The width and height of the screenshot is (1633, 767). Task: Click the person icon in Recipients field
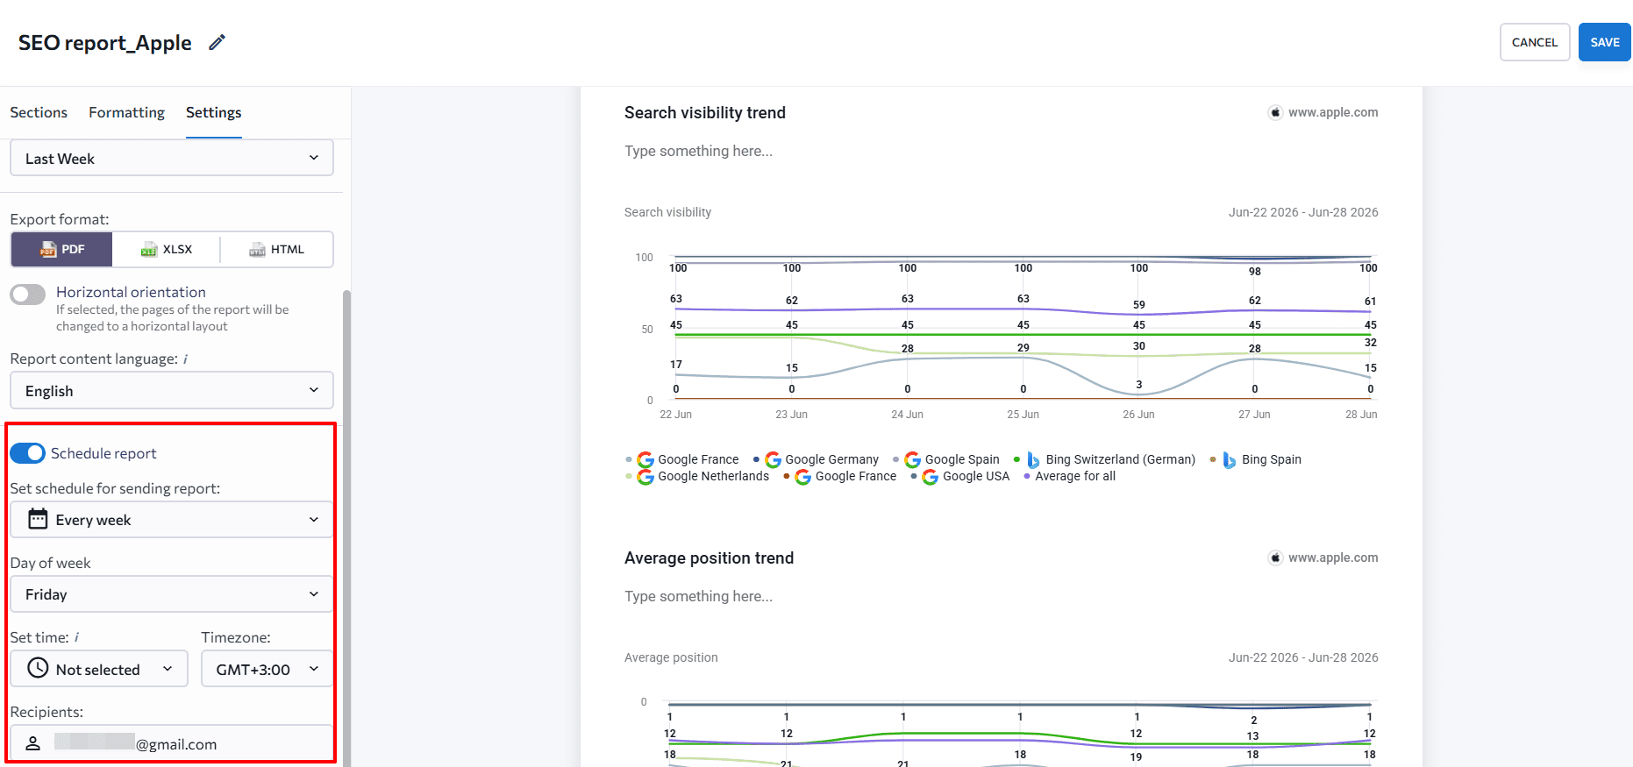coord(32,743)
